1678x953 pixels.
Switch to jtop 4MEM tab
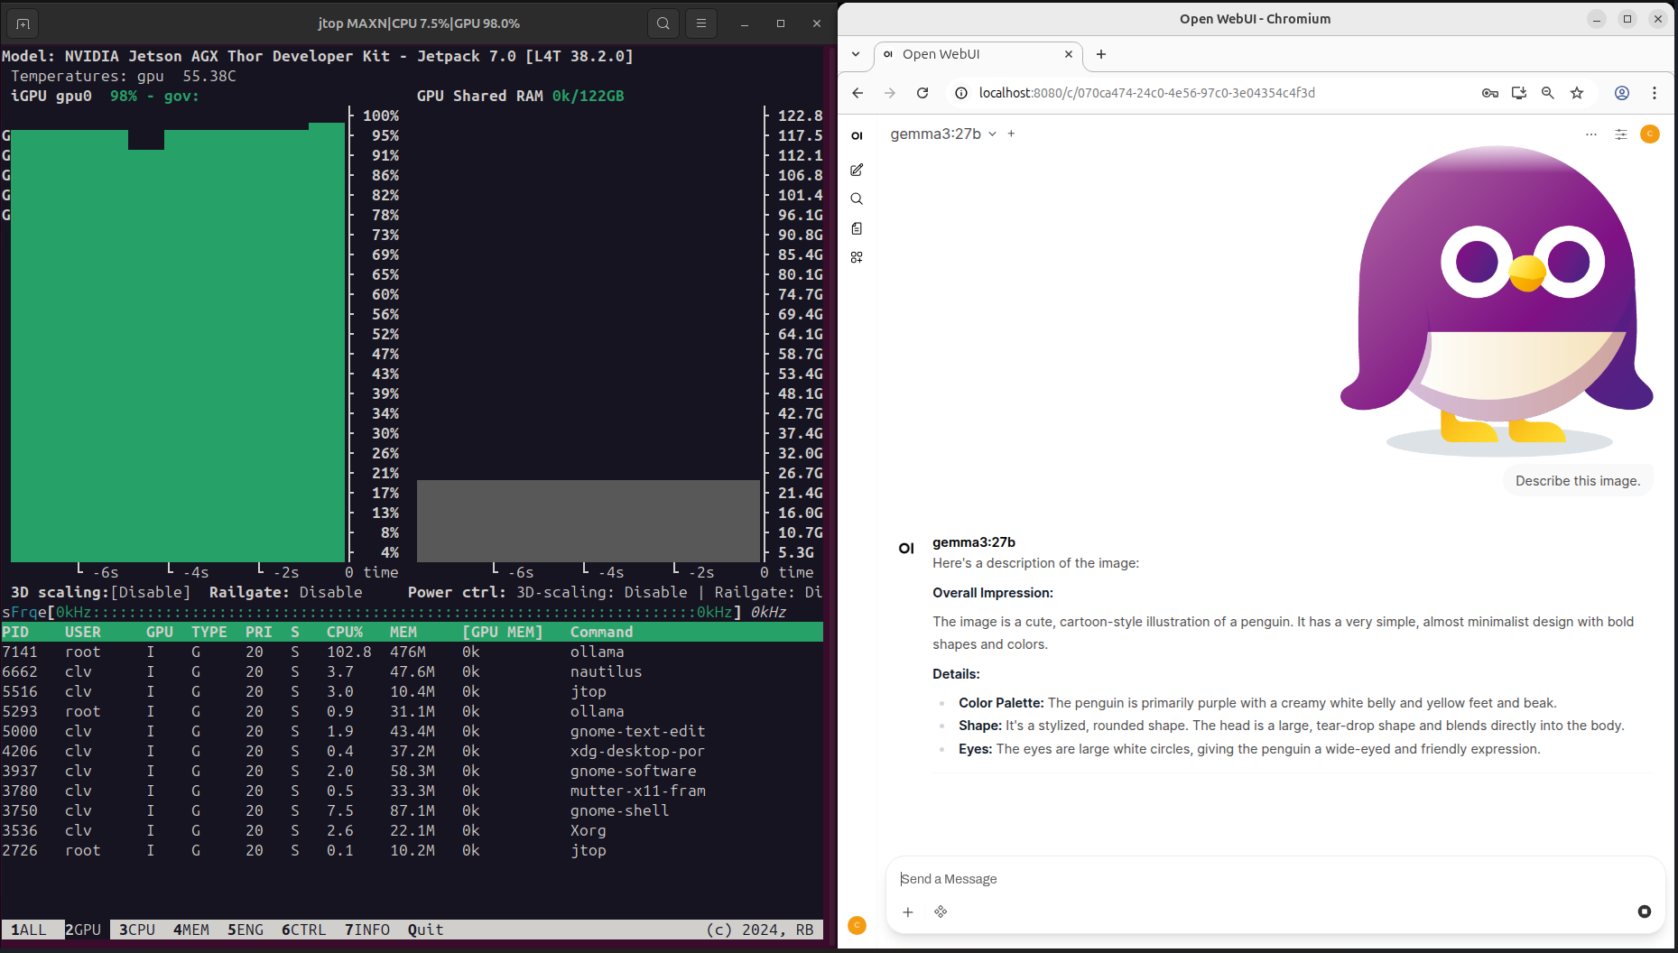tap(191, 930)
